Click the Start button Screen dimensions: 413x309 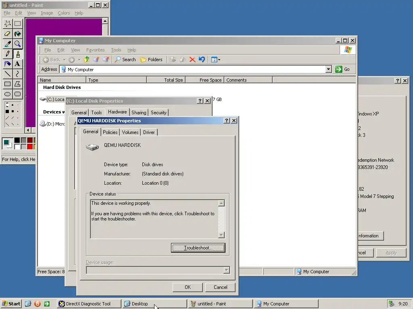(11, 304)
